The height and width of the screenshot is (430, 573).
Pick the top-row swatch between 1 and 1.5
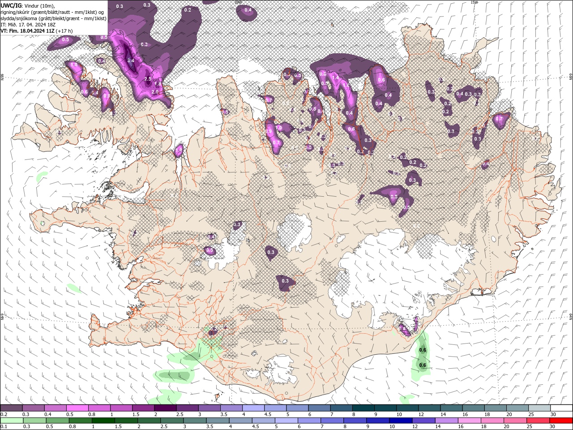coord(122,408)
